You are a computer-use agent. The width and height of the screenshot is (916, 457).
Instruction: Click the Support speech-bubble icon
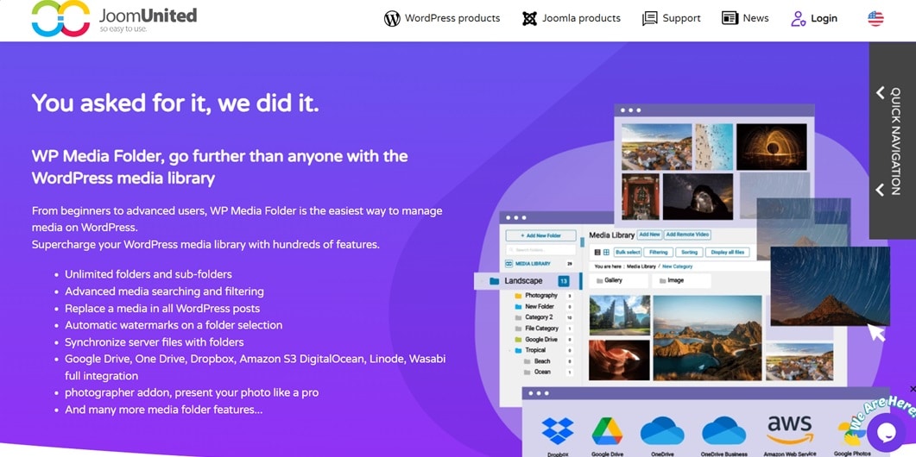(649, 19)
